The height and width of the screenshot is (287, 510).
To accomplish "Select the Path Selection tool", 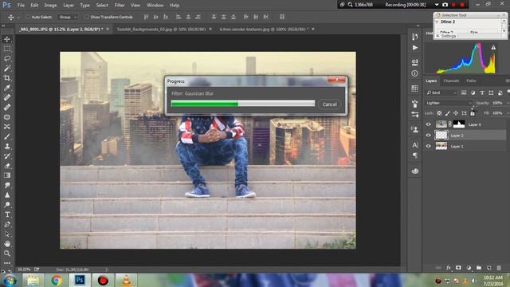I will pos(7,234).
